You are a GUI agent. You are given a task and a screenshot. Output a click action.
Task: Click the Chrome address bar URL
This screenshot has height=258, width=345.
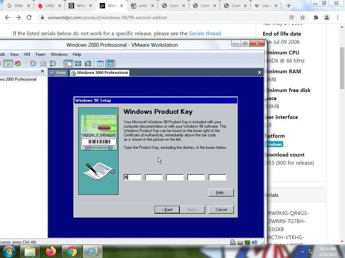107,17
